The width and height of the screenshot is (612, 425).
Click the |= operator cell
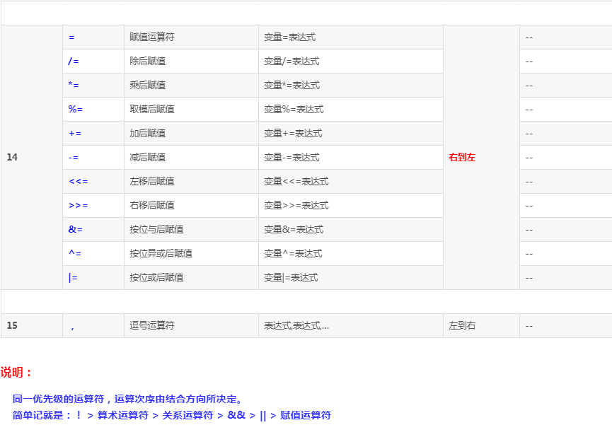coord(93,278)
